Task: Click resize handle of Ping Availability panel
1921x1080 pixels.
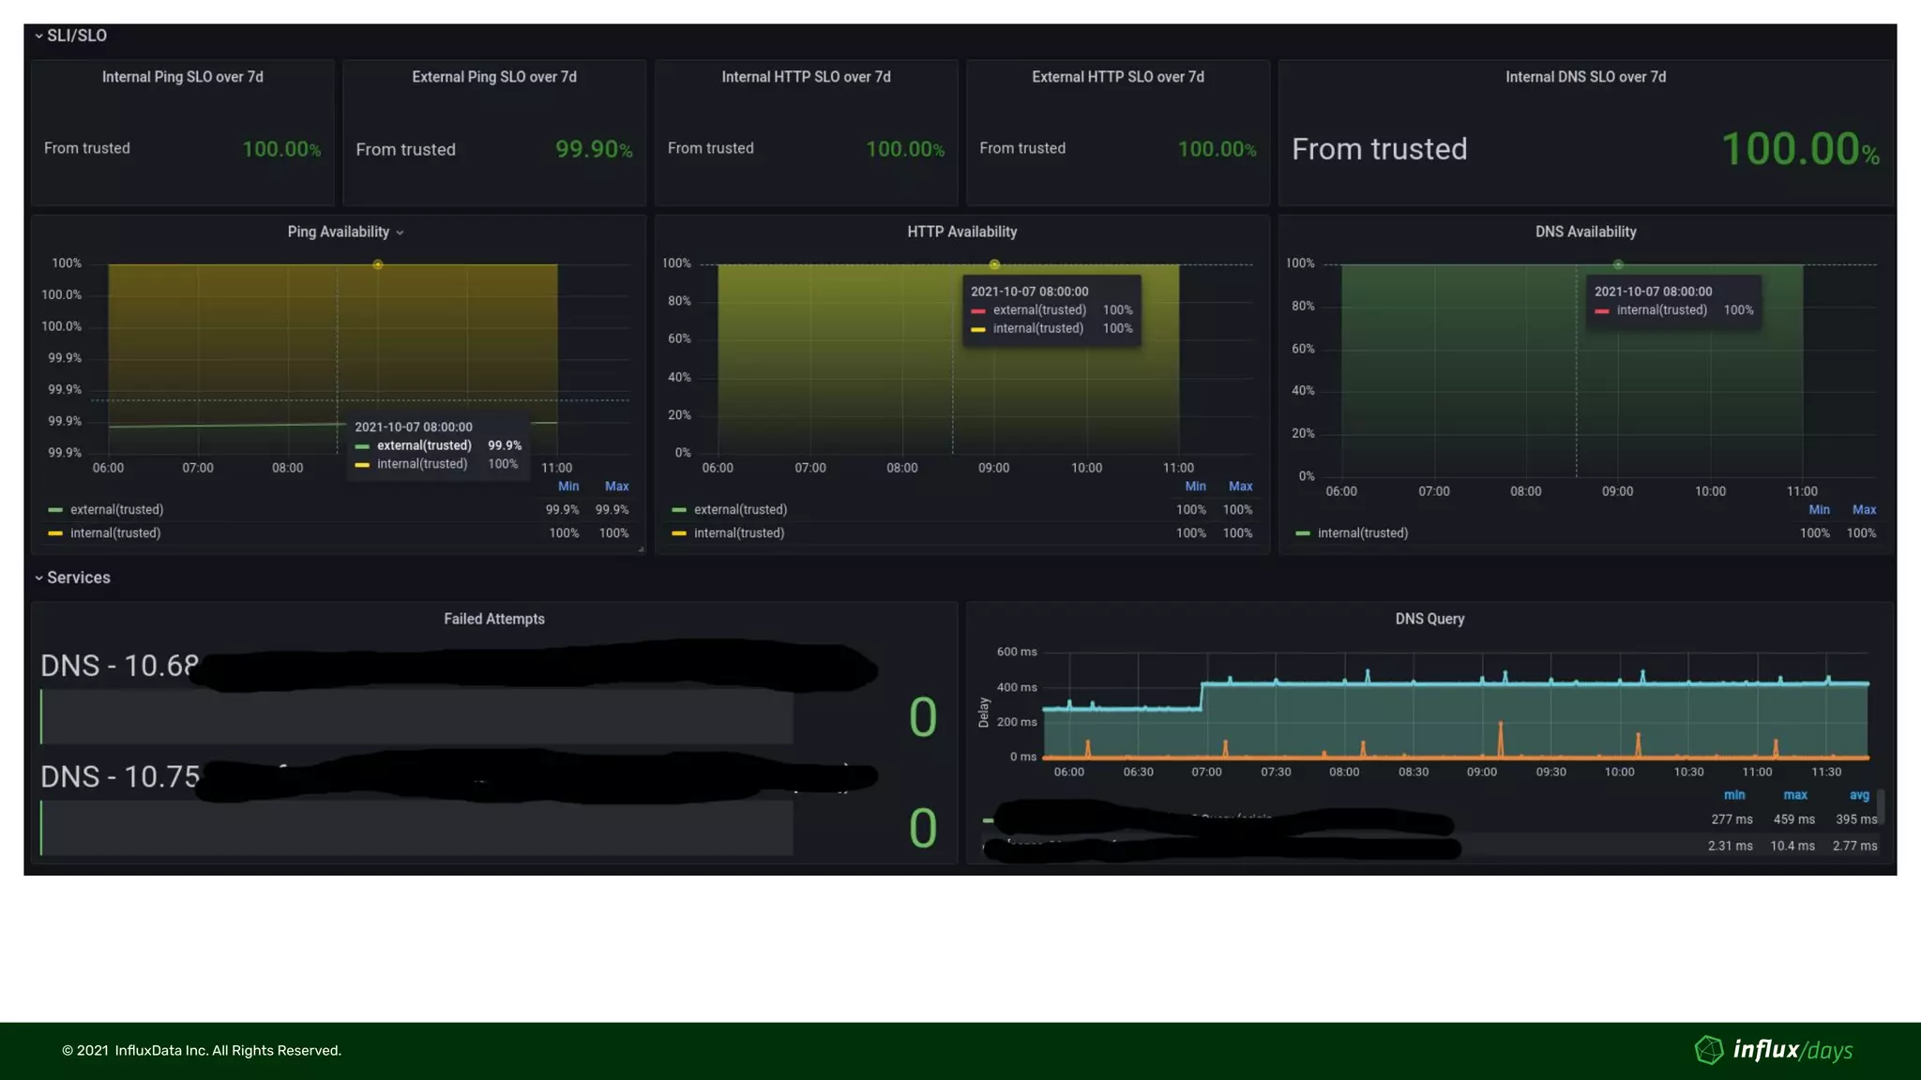Action: (641, 549)
